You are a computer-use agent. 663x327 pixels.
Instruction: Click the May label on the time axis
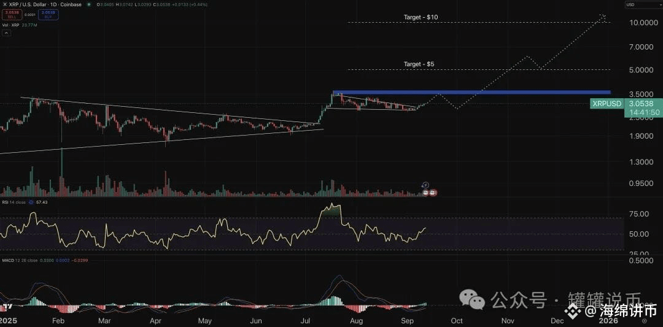pos(204,321)
